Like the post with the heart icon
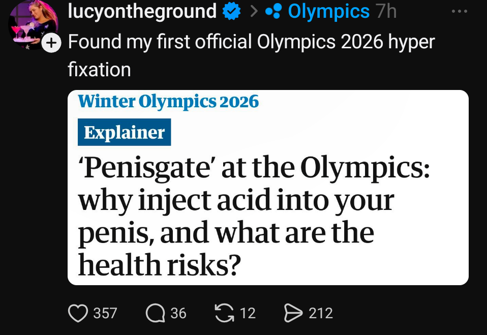This screenshot has width=487, height=335. tap(78, 313)
